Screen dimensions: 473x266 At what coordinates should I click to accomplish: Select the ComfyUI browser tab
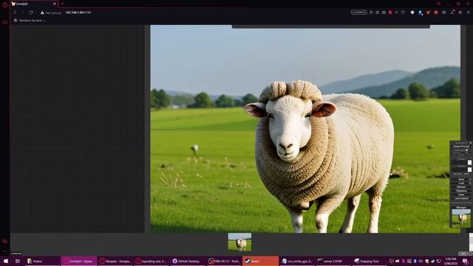pyautogui.click(x=34, y=4)
